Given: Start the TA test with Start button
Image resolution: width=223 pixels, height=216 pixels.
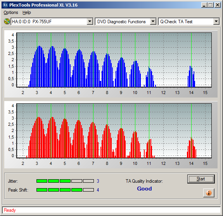Looking at the screenshot, I should (201, 179).
